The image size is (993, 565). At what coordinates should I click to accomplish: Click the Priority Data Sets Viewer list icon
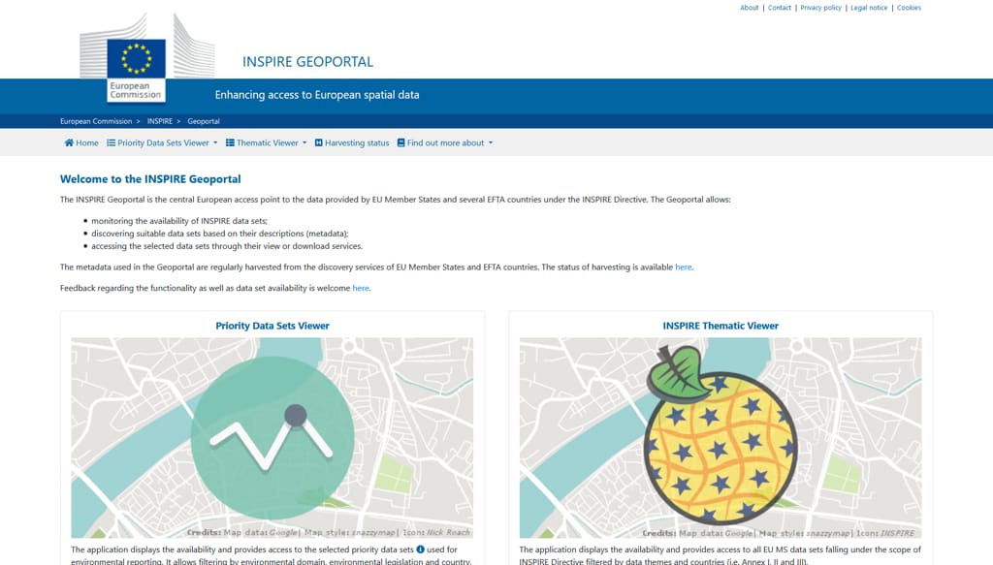(111, 143)
